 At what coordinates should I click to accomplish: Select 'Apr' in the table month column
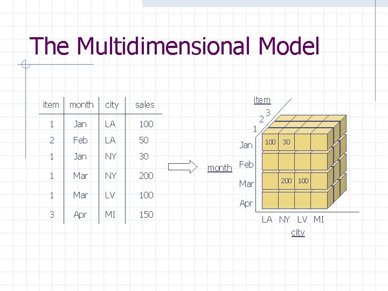click(80, 215)
